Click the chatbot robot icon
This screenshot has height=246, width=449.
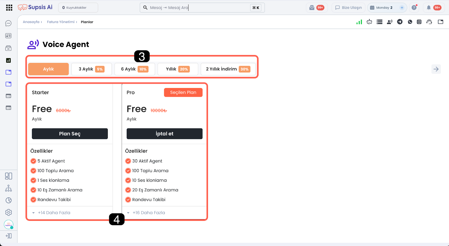tap(369, 22)
